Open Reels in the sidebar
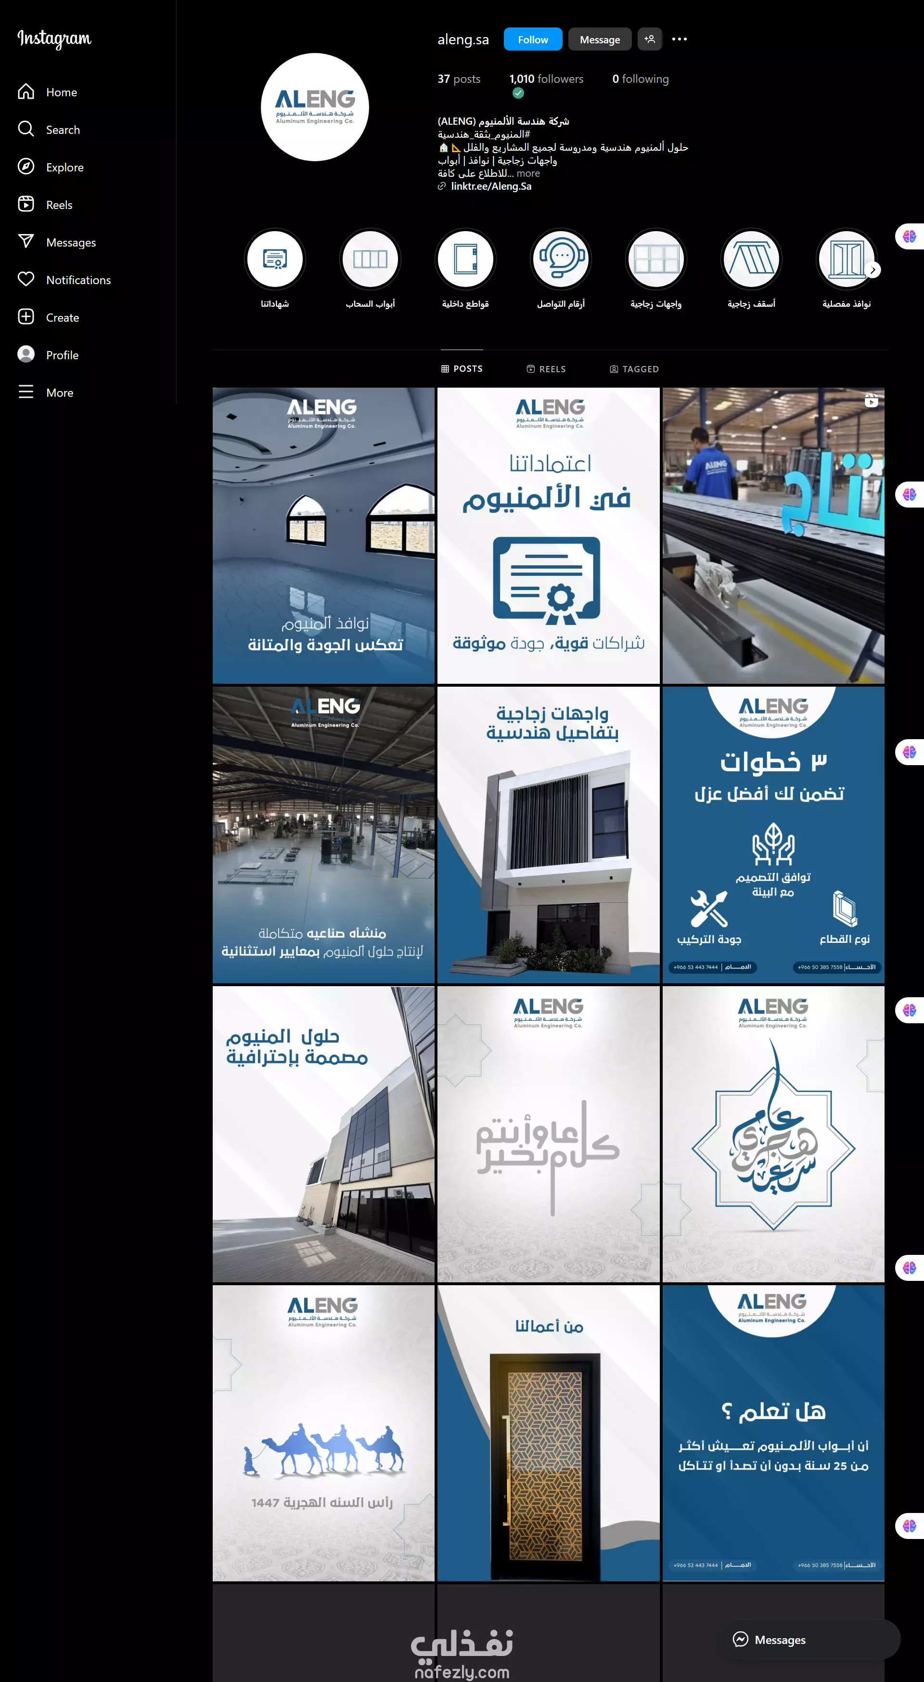924x1682 pixels. click(x=45, y=204)
